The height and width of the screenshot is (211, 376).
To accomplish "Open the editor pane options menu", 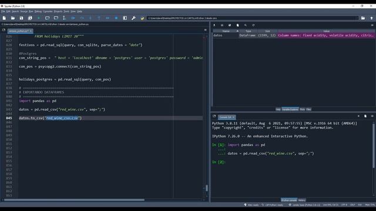I will 205,30.
